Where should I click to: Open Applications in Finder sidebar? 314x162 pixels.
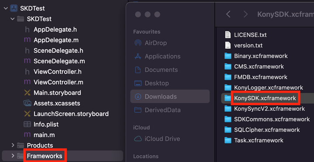163,56
